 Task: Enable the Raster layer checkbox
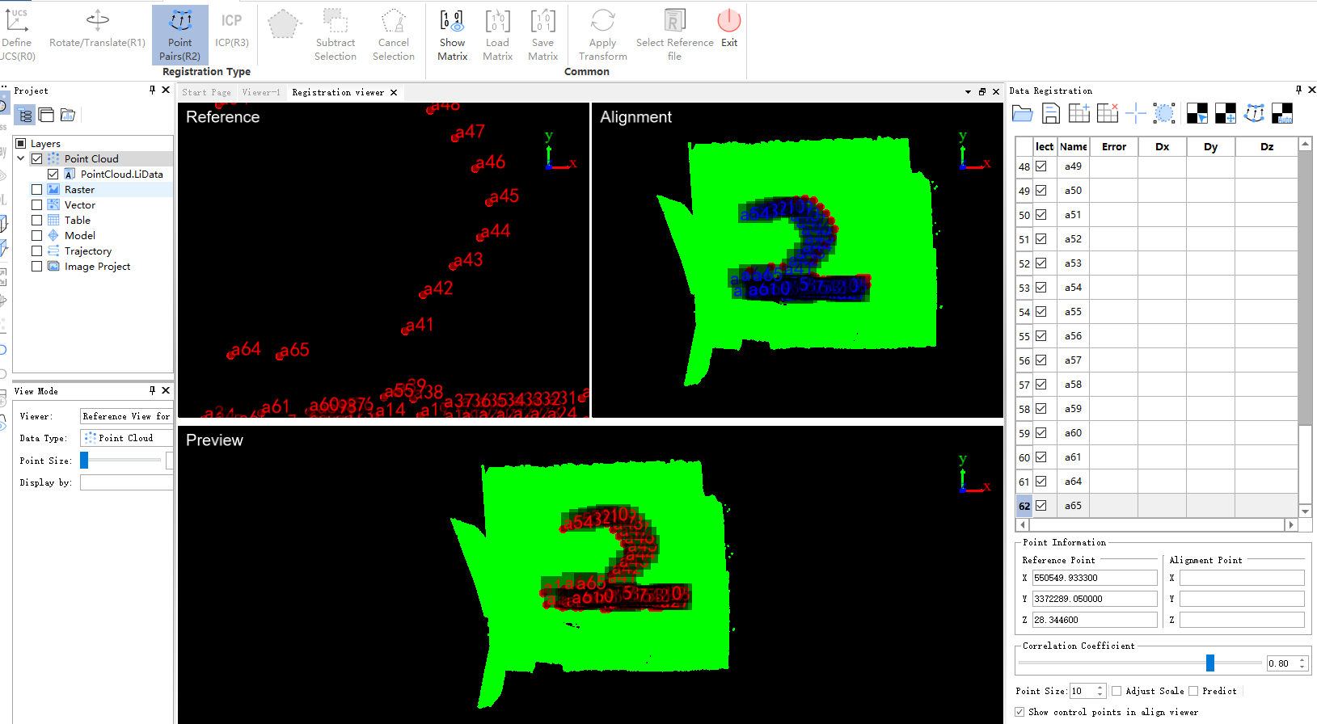tap(36, 190)
